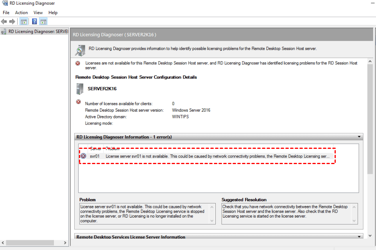Click the red error icon beside licenses message
The height and width of the screenshot is (250, 376).
78,63
